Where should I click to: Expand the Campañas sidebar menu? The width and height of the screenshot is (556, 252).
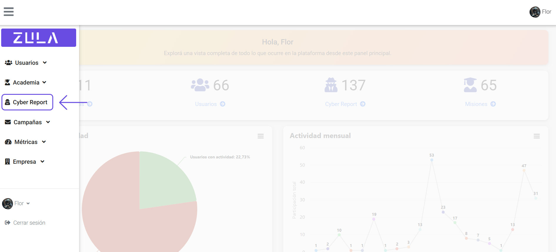(28, 122)
